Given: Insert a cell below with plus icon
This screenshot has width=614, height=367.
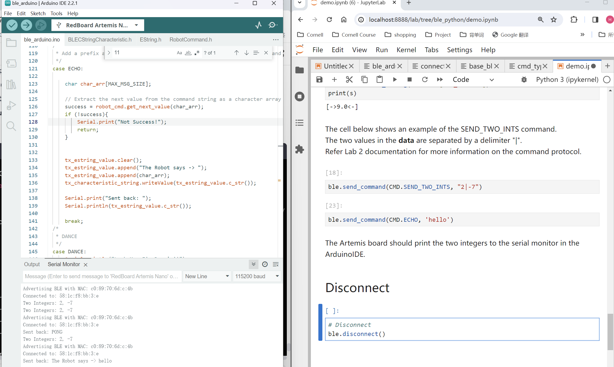Looking at the screenshot, I should coord(334,79).
